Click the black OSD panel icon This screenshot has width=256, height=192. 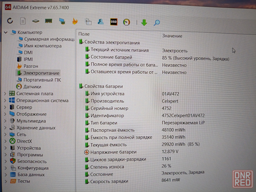click(x=114, y=22)
